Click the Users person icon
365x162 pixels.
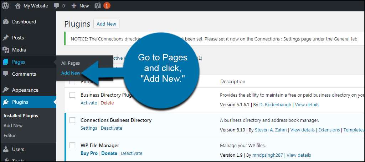pos(6,149)
